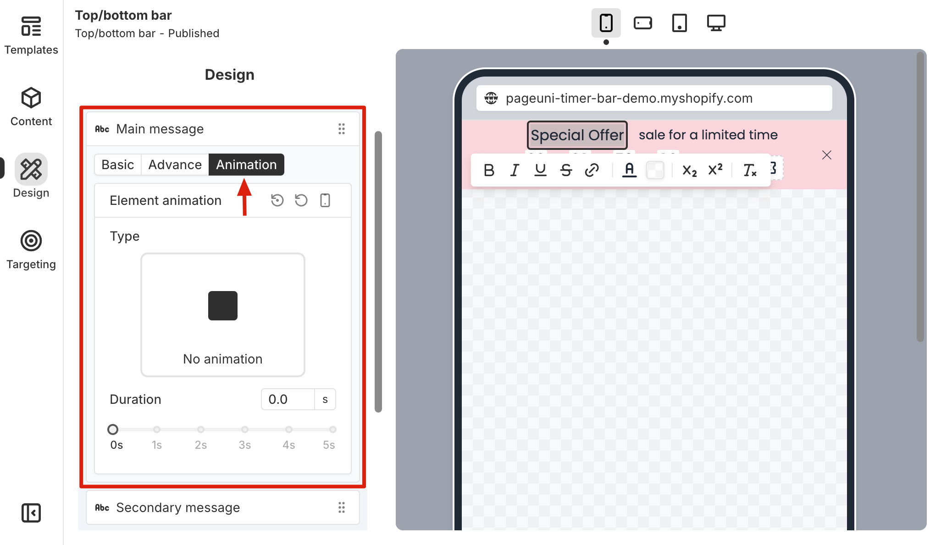Select the Animation tab
The width and height of the screenshot is (941, 545).
point(246,165)
